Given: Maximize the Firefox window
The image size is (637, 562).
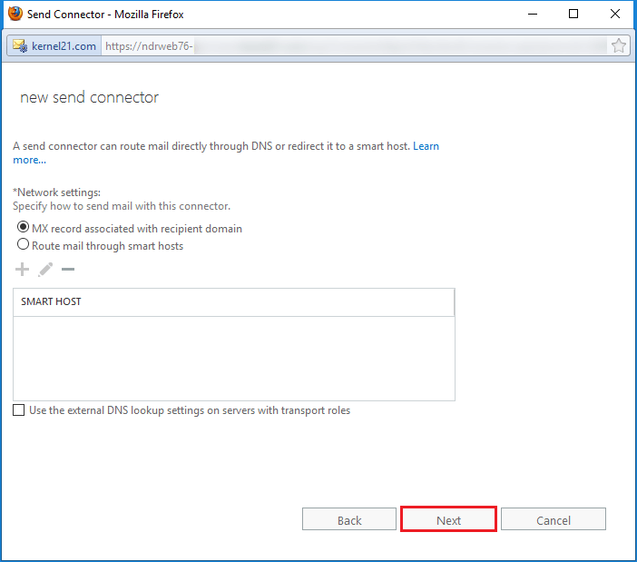Looking at the screenshot, I should (573, 14).
